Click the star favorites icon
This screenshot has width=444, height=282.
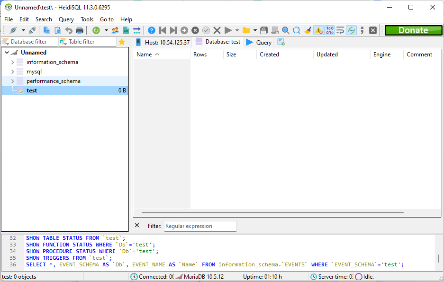click(x=122, y=42)
